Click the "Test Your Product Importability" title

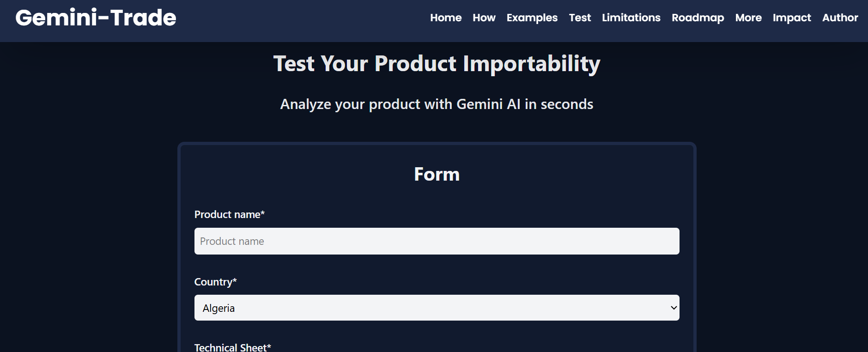437,64
